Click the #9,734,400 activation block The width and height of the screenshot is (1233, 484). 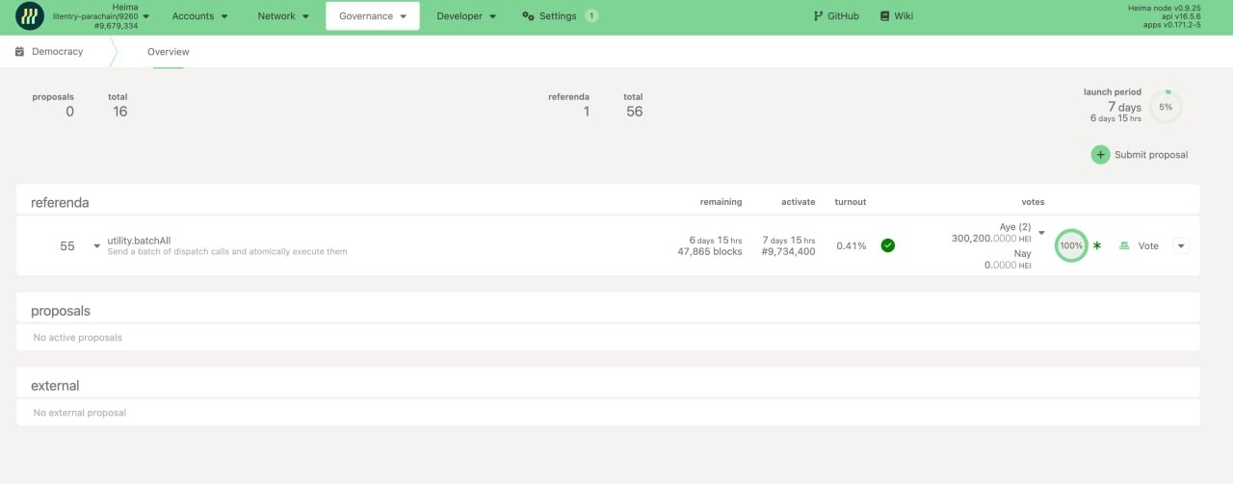[x=790, y=252]
